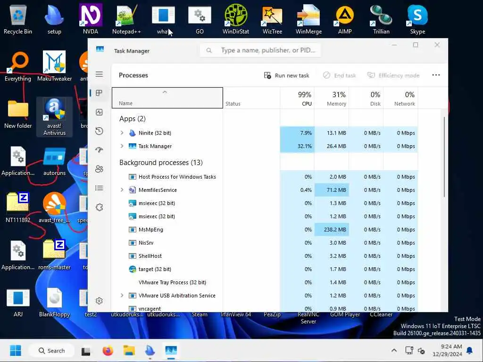
Task: Select the NisSrv process
Action: click(x=265, y=243)
